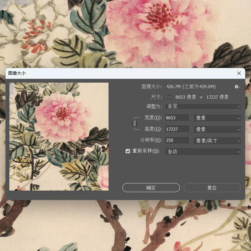Open the 调整为 preset dropdown
The width and height of the screenshot is (251, 251).
203,106
